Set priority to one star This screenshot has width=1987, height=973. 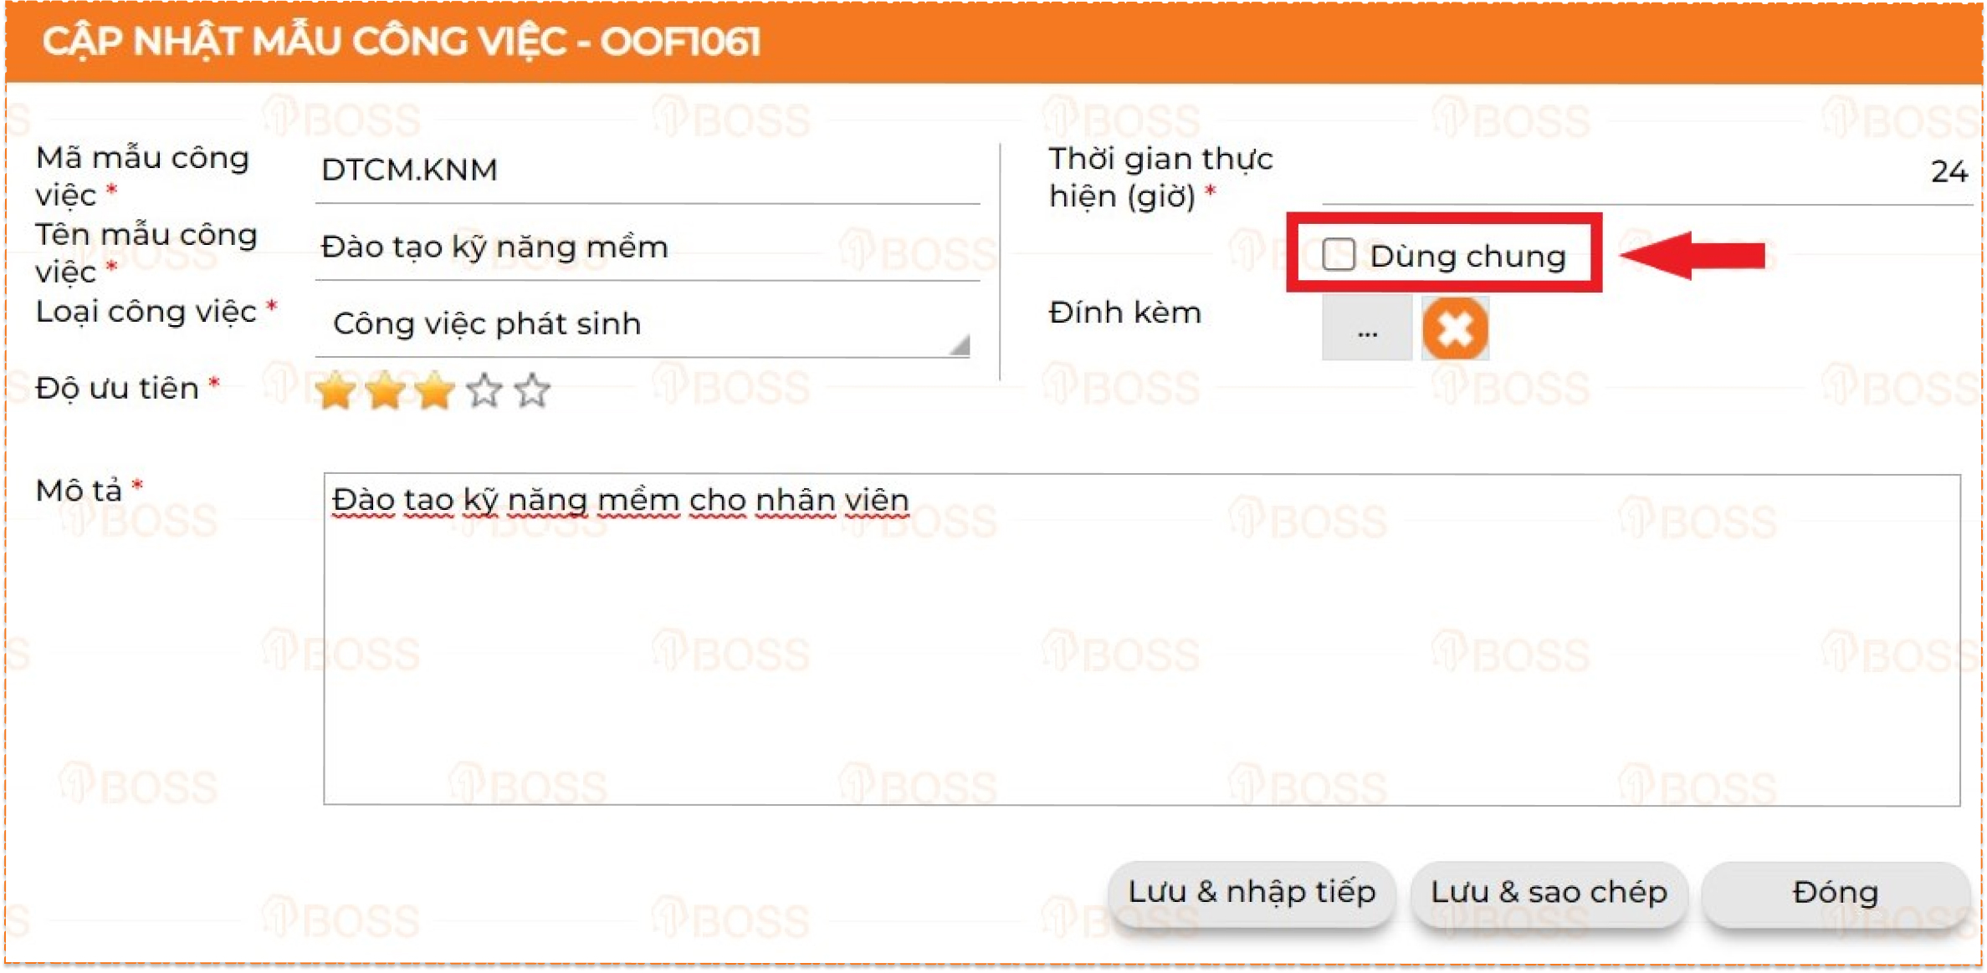pos(335,391)
